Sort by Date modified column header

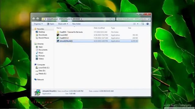pyautogui.click(x=99, y=28)
